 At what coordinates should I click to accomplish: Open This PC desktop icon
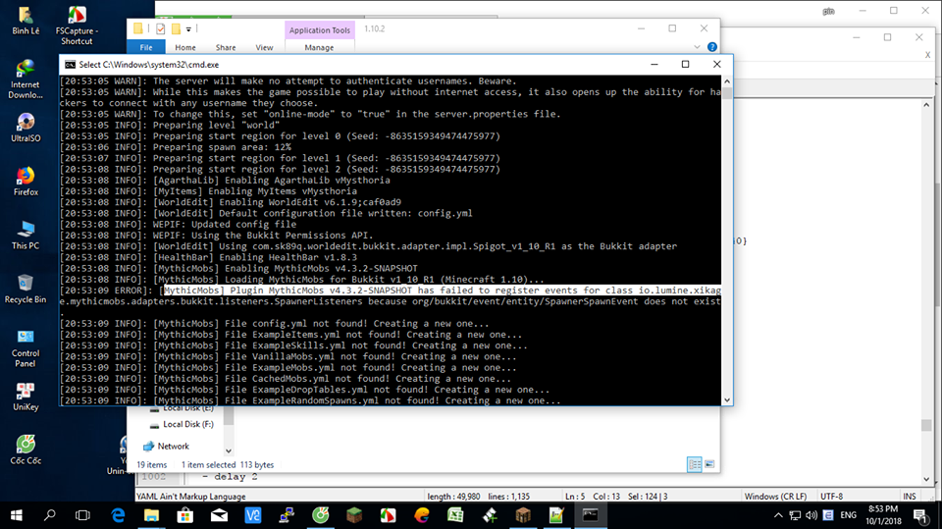pos(26,235)
